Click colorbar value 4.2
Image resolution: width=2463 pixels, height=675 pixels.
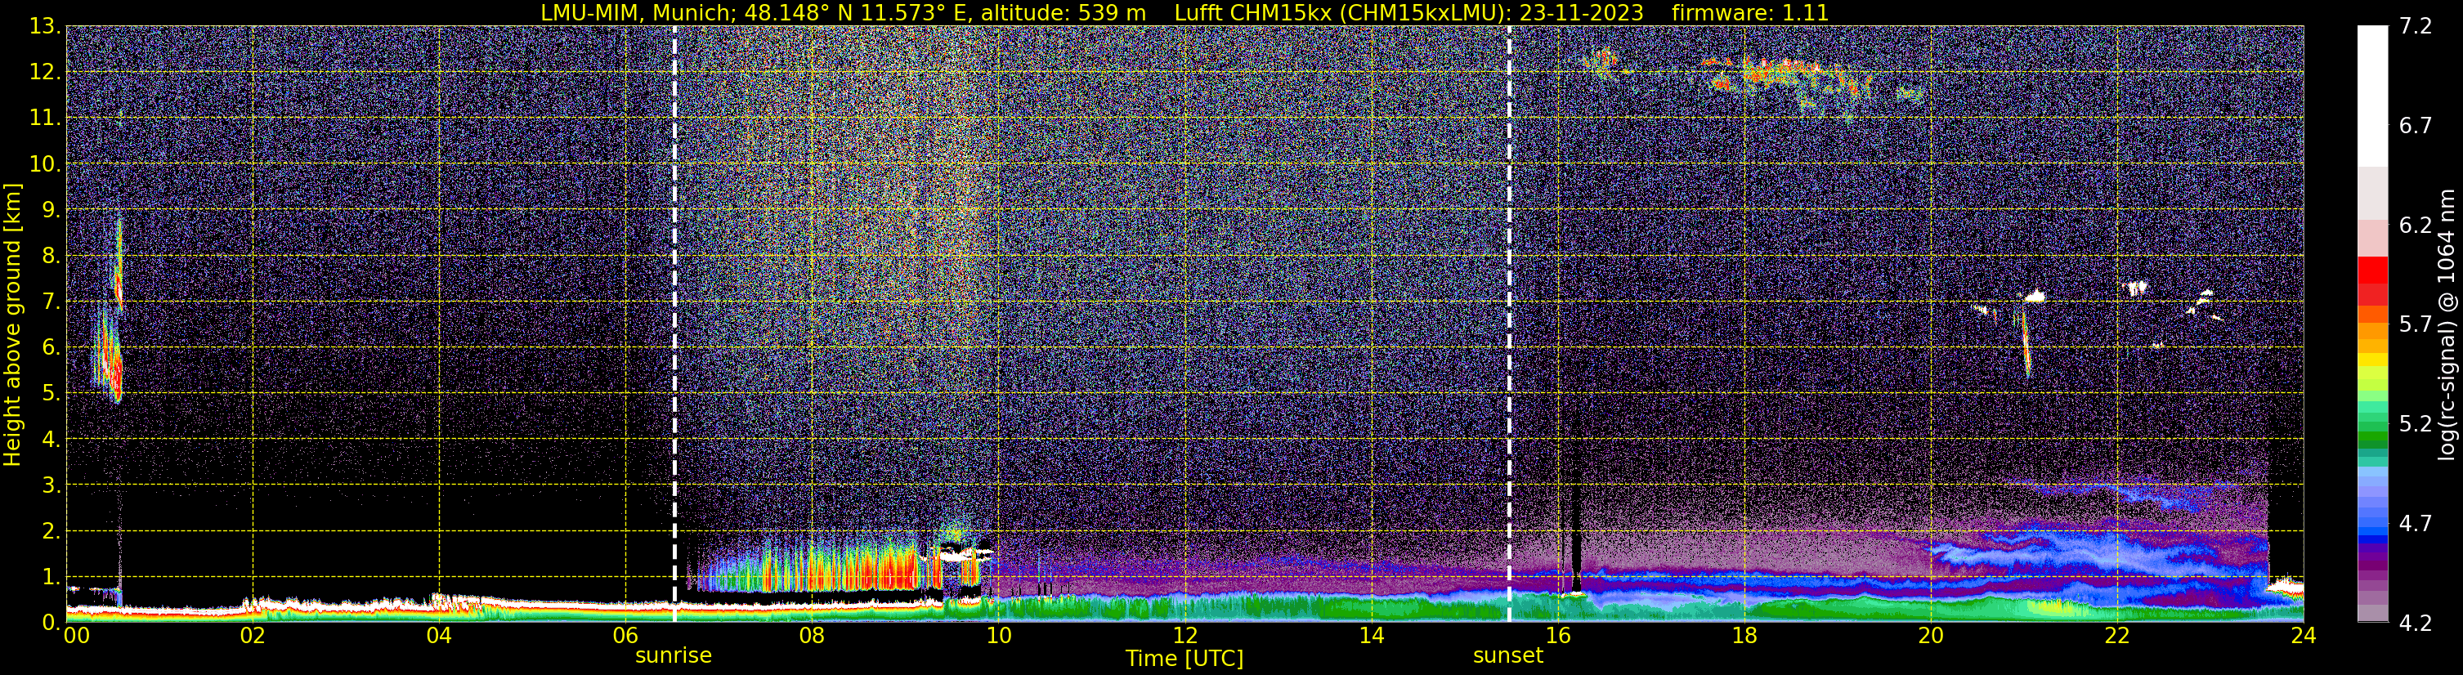tap(2416, 623)
